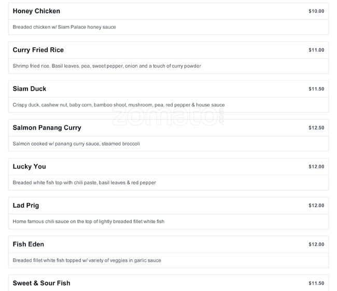This screenshot has width=337, height=291.
Task: Pick the Fish Eden menu item
Action: (x=29, y=244)
